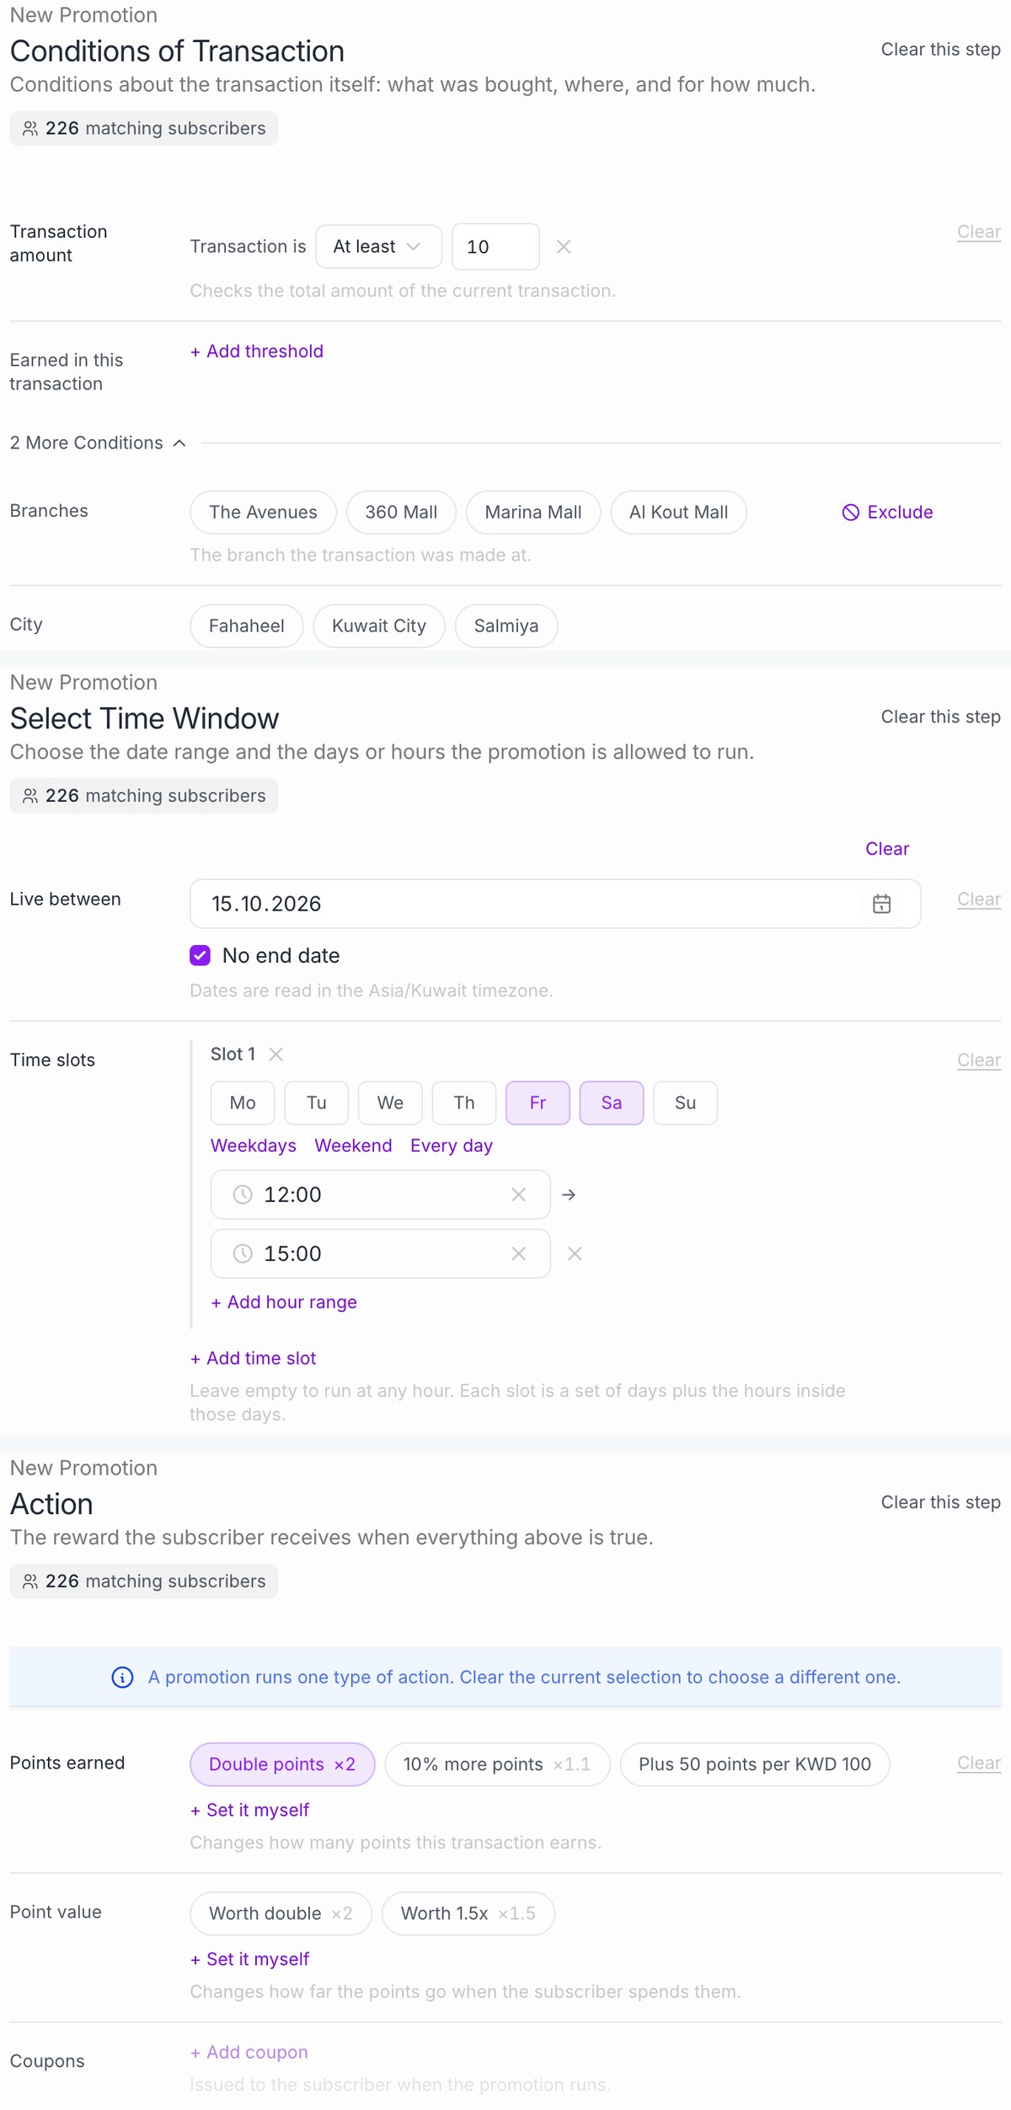This screenshot has height=2110, width=1011.
Task: Open the At least comparison dropdown
Action: (378, 246)
